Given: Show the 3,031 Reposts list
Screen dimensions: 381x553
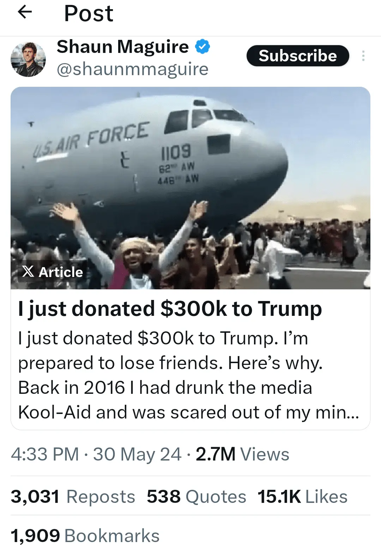Looking at the screenshot, I should [73, 497].
